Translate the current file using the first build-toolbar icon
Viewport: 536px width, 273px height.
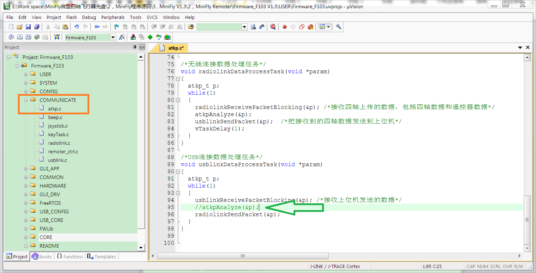(x=11, y=37)
